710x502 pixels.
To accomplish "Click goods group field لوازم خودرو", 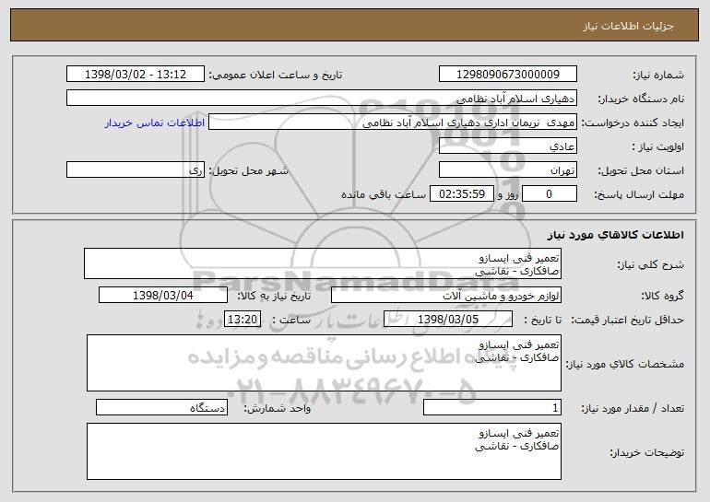I will coord(446,296).
